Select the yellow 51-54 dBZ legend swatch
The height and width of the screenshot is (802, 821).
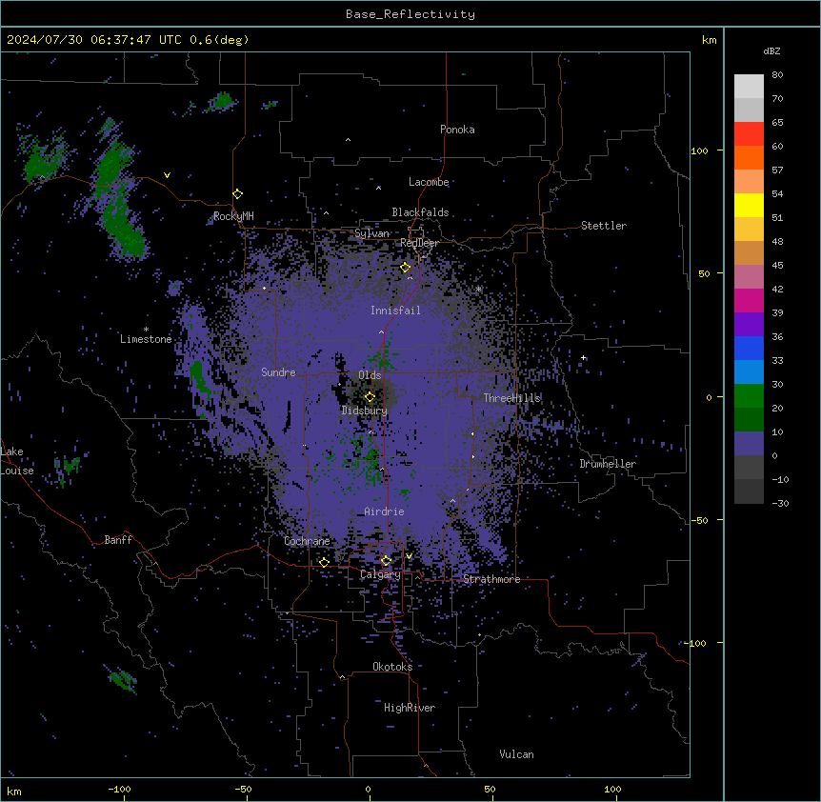[749, 205]
